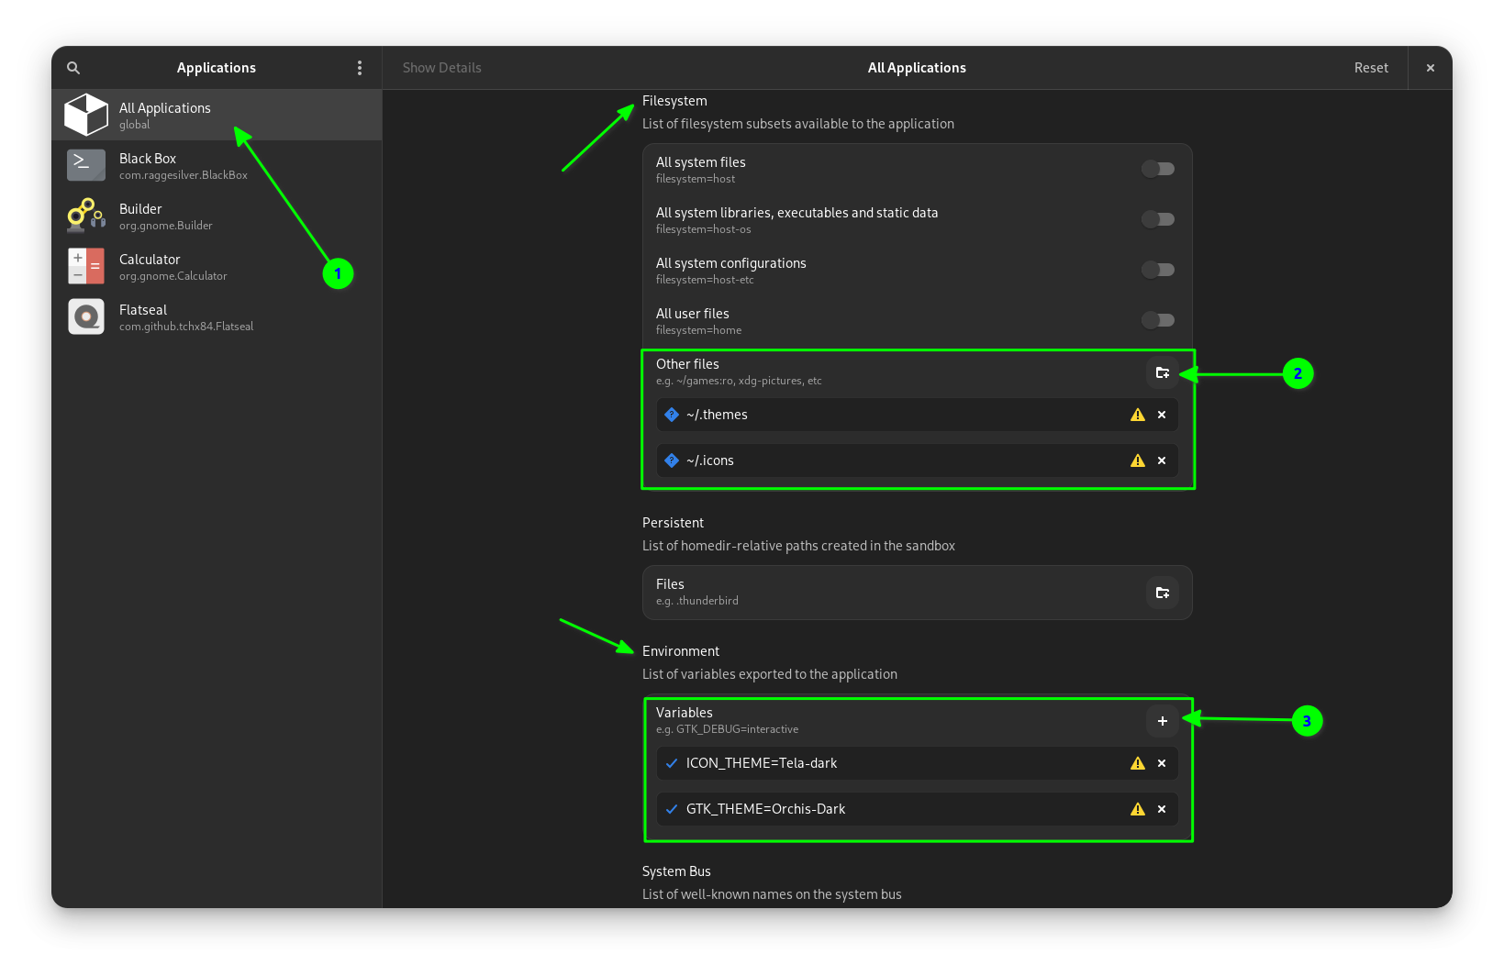This screenshot has height=965, width=1504.
Task: Select Builder org.gnome.Builder row
Action: point(217,216)
